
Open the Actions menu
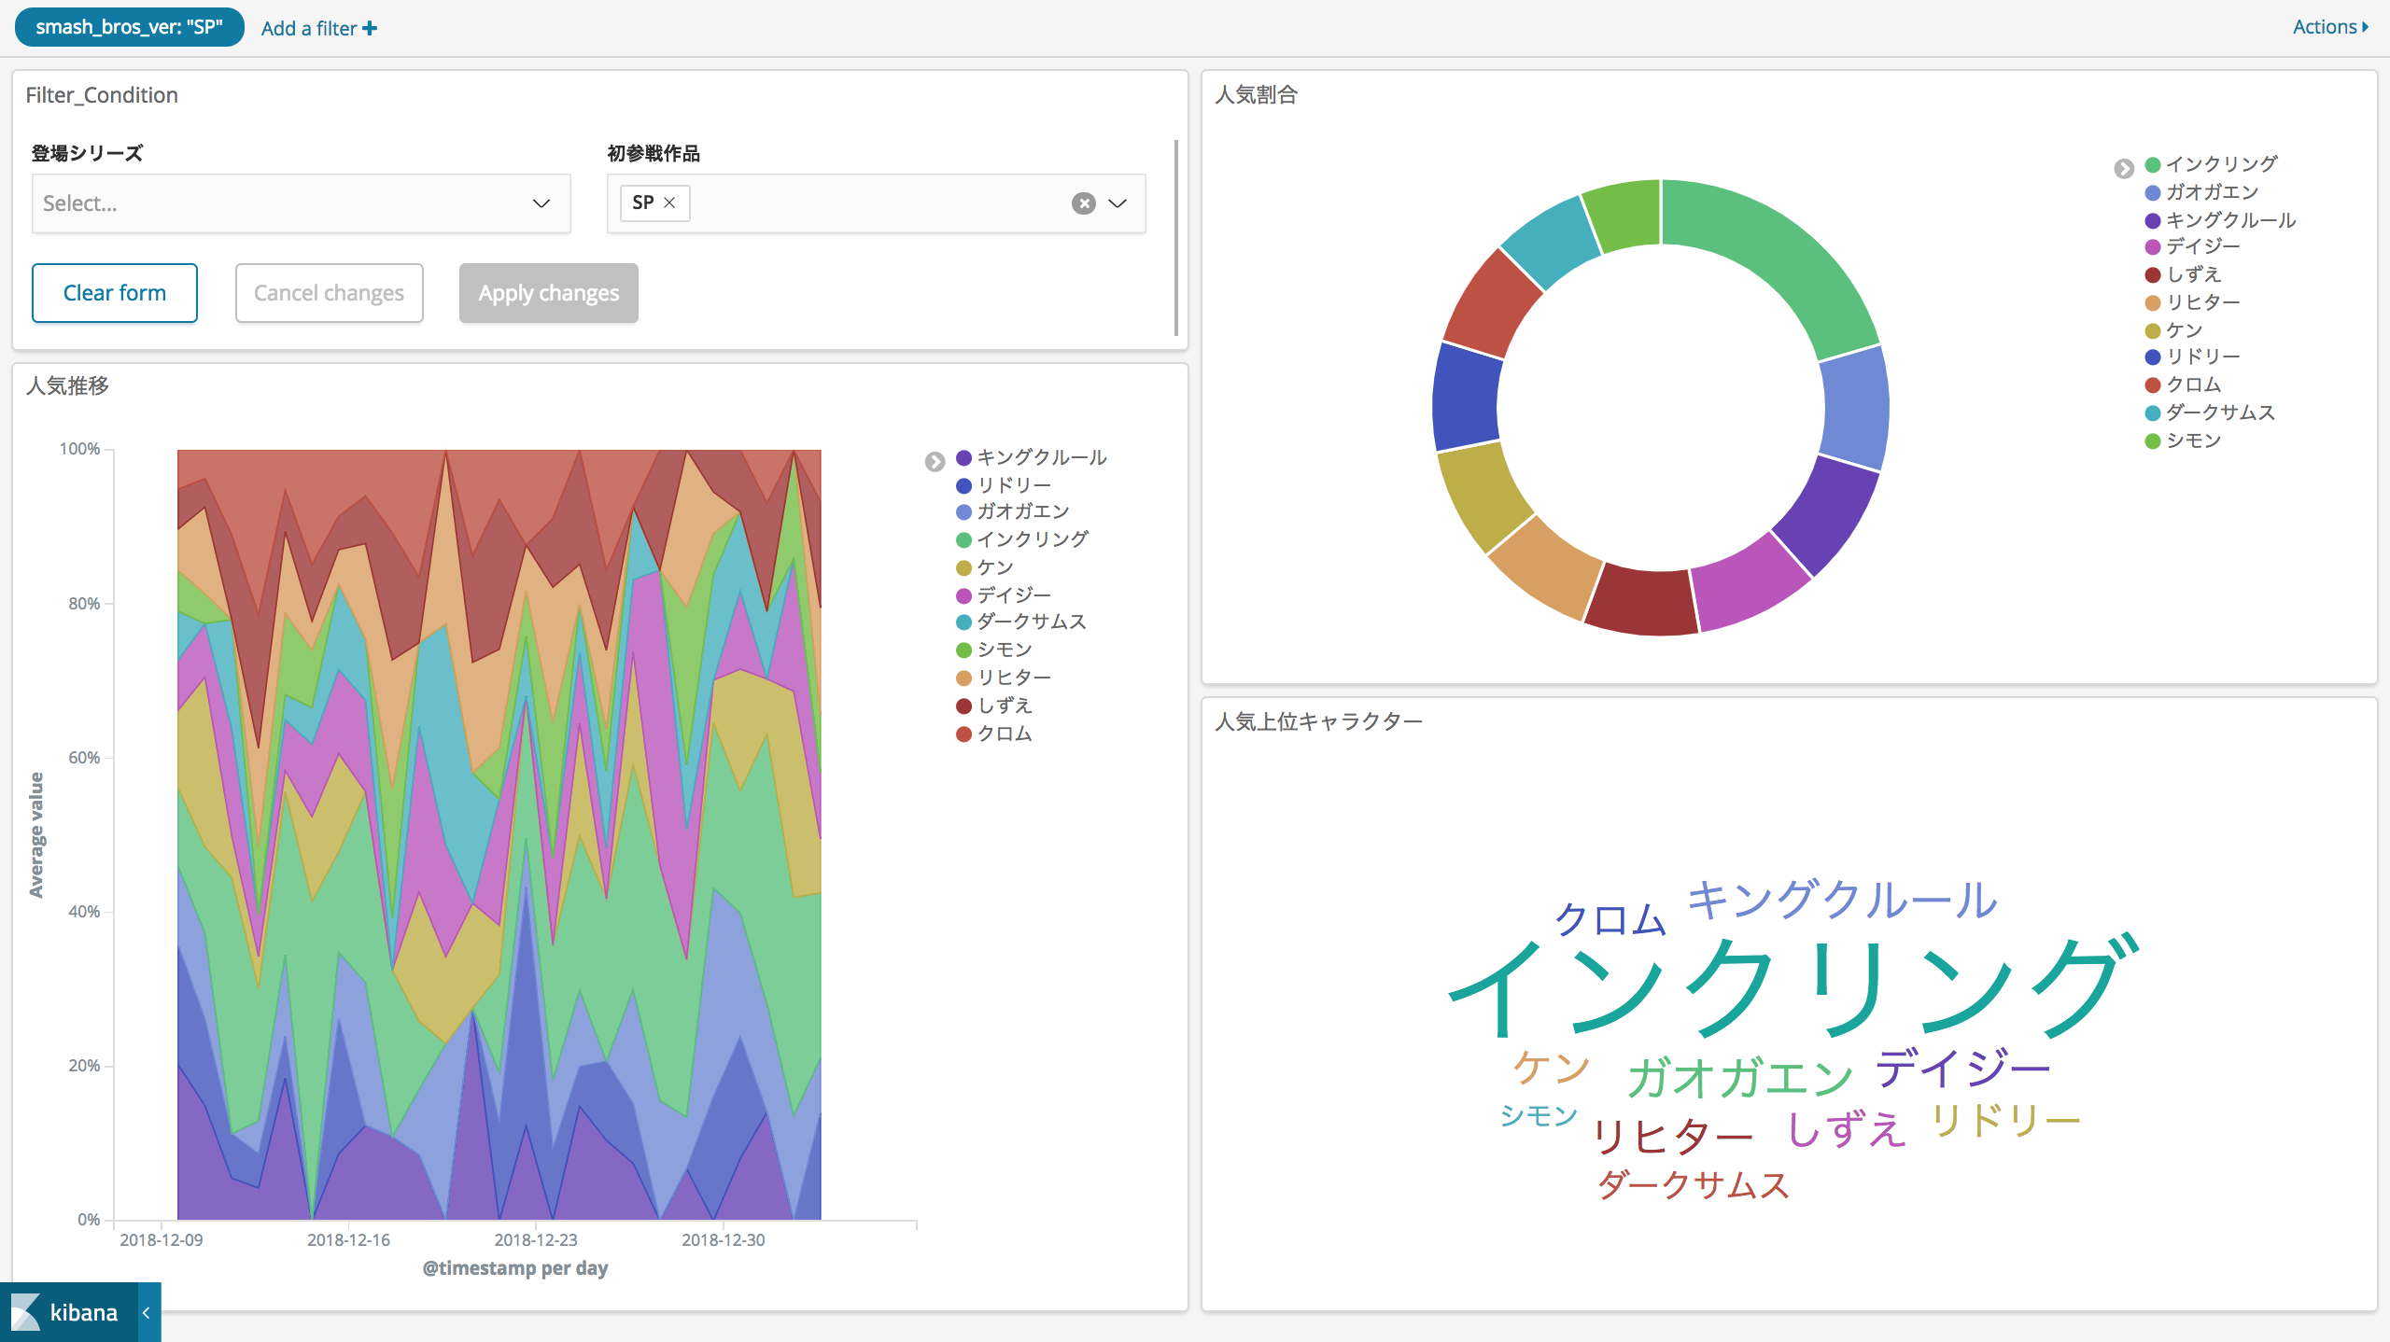2327,26
